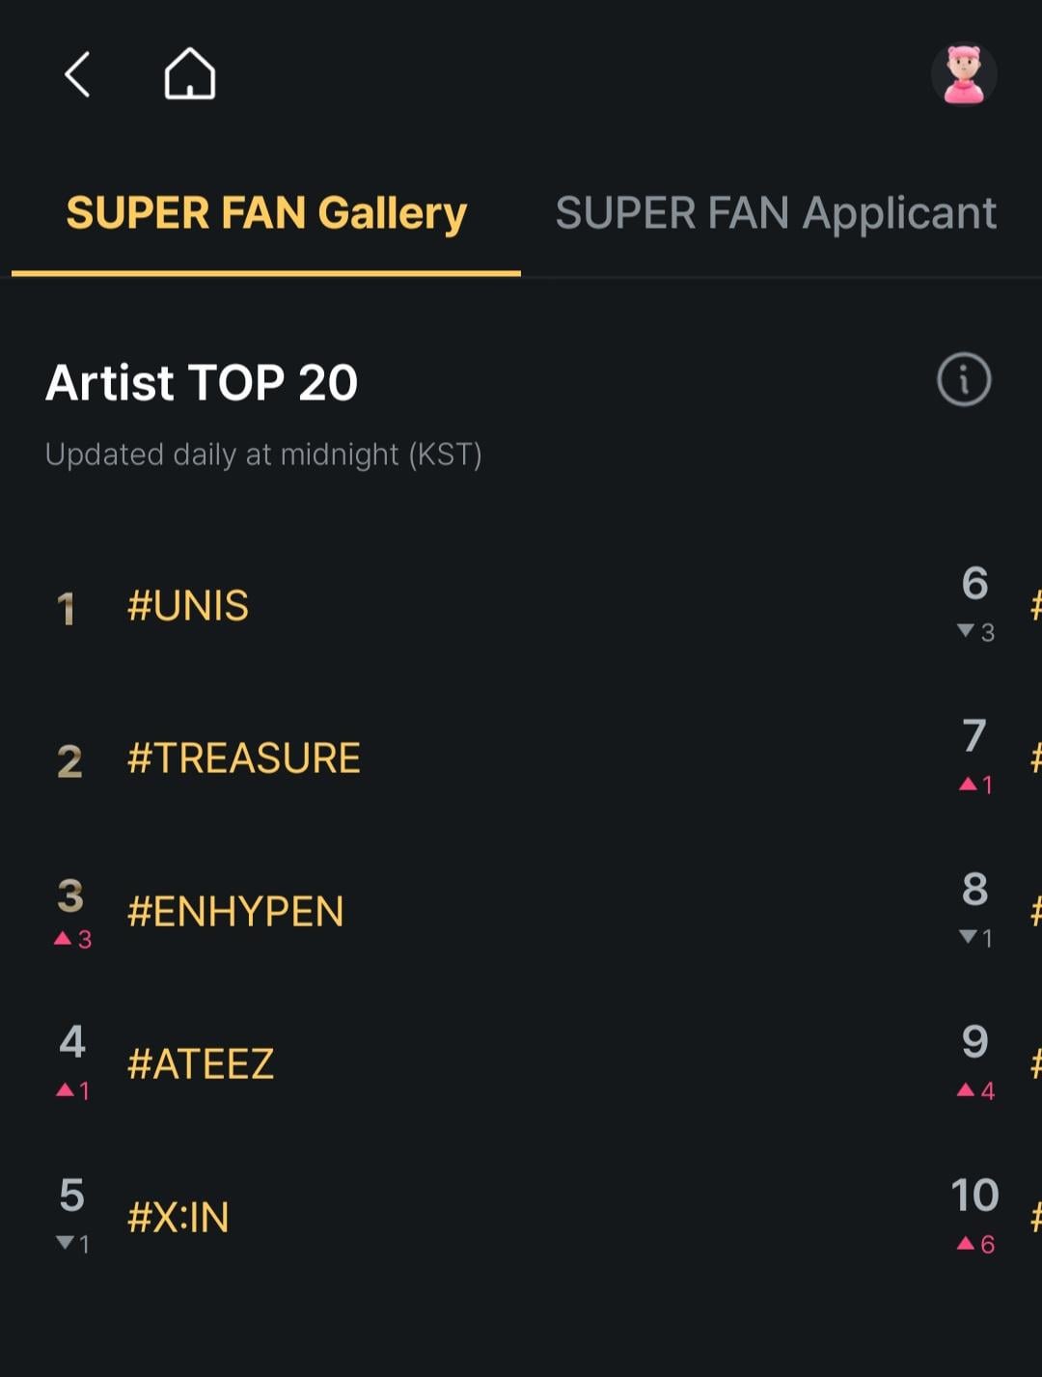Image resolution: width=1042 pixels, height=1377 pixels.
Task: Click the Artist TOP 20 heading
Action: point(202,382)
